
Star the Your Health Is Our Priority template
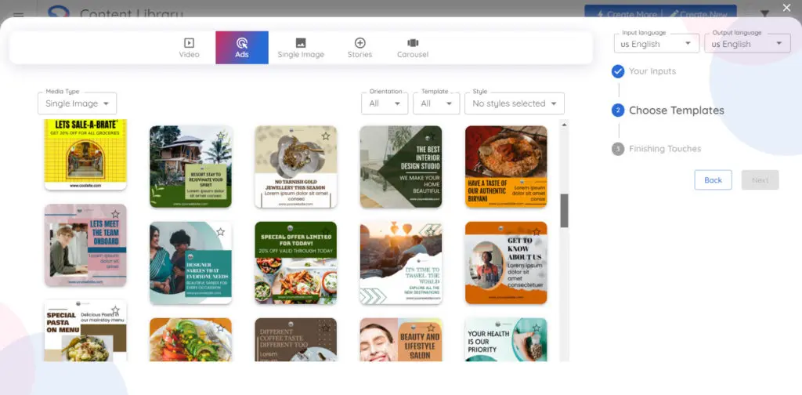536,328
